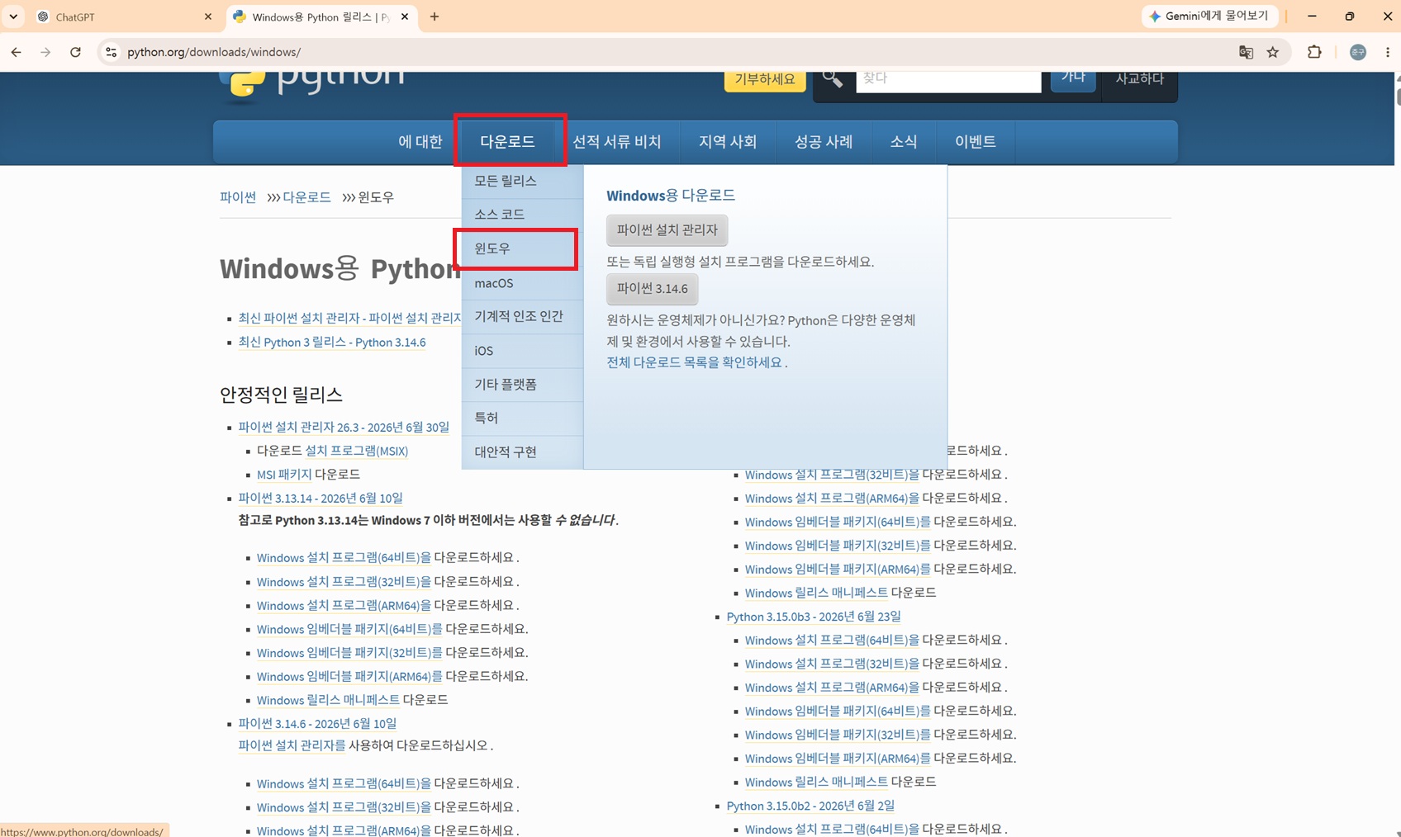This screenshot has width=1401, height=837.
Task: Open the 다운로드 navigation menu
Action: coord(508,142)
